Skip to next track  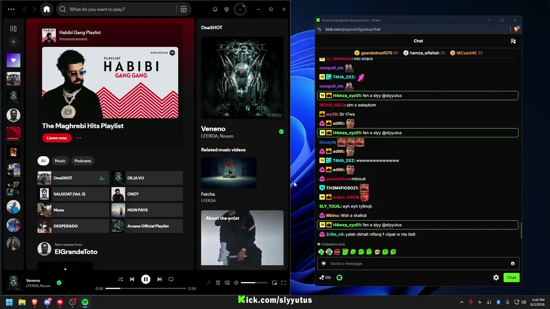[159, 279]
